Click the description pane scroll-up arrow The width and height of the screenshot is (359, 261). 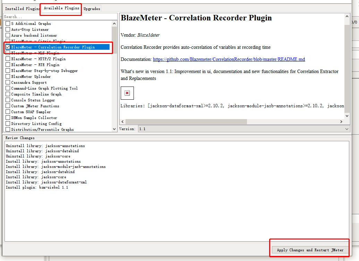click(x=347, y=17)
